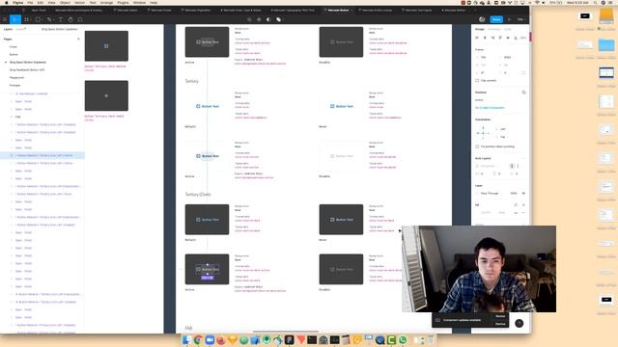The width and height of the screenshot is (618, 347).
Task: Toggle the fill visibility eye icon
Action: (516, 212)
